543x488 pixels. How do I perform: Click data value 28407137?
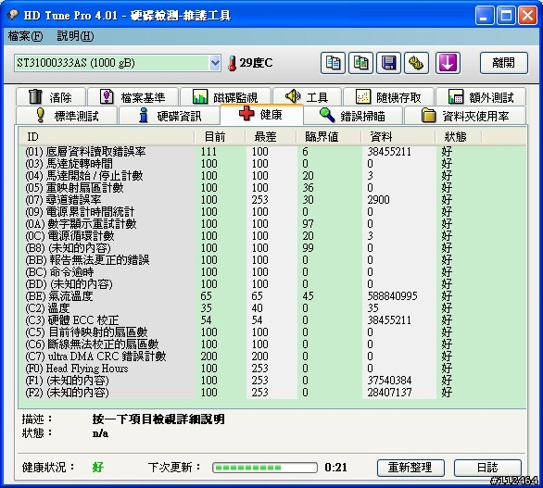tap(389, 392)
